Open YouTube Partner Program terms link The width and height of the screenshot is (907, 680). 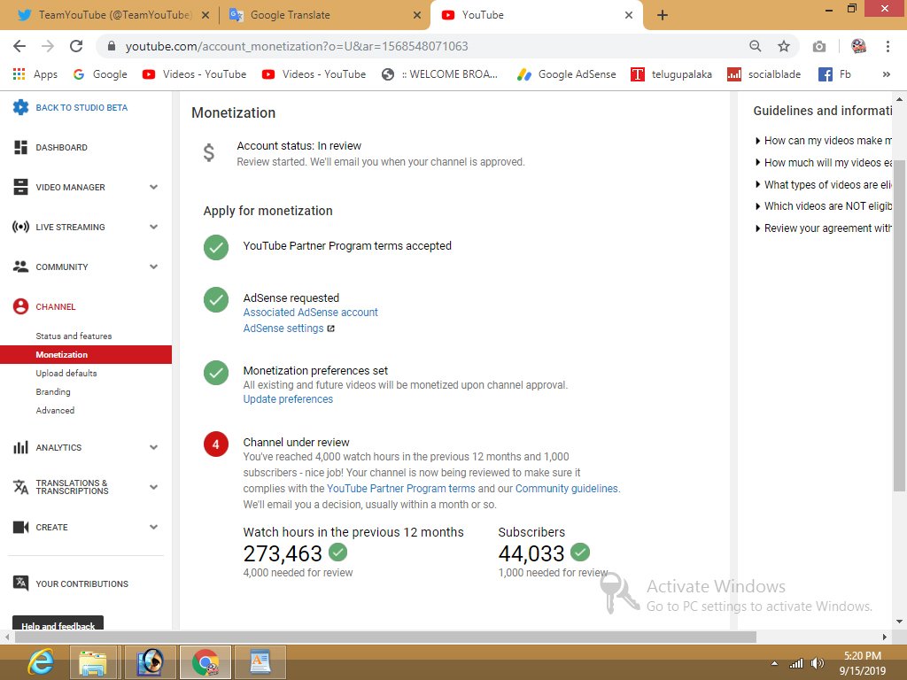(x=401, y=489)
